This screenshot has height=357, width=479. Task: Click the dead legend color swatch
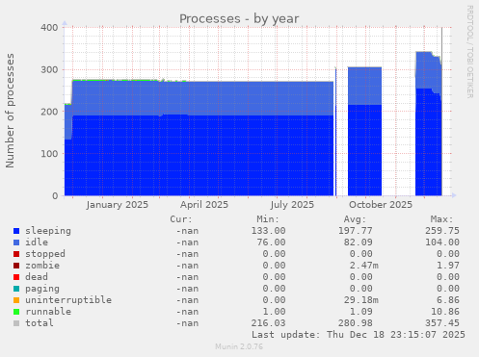tap(16, 277)
